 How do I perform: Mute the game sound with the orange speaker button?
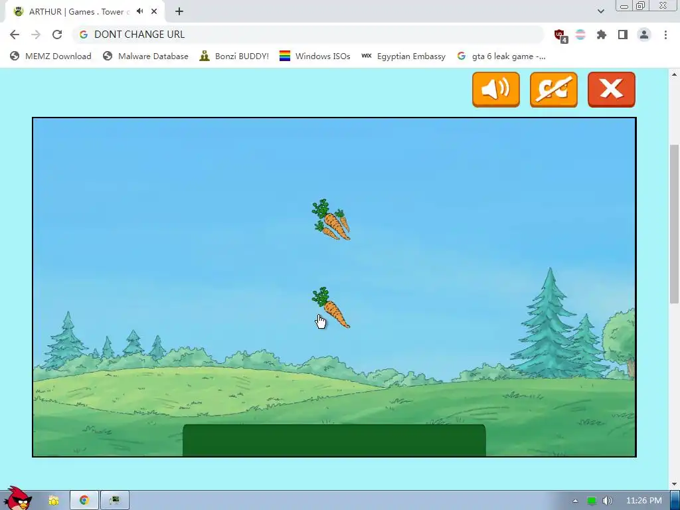pos(495,90)
